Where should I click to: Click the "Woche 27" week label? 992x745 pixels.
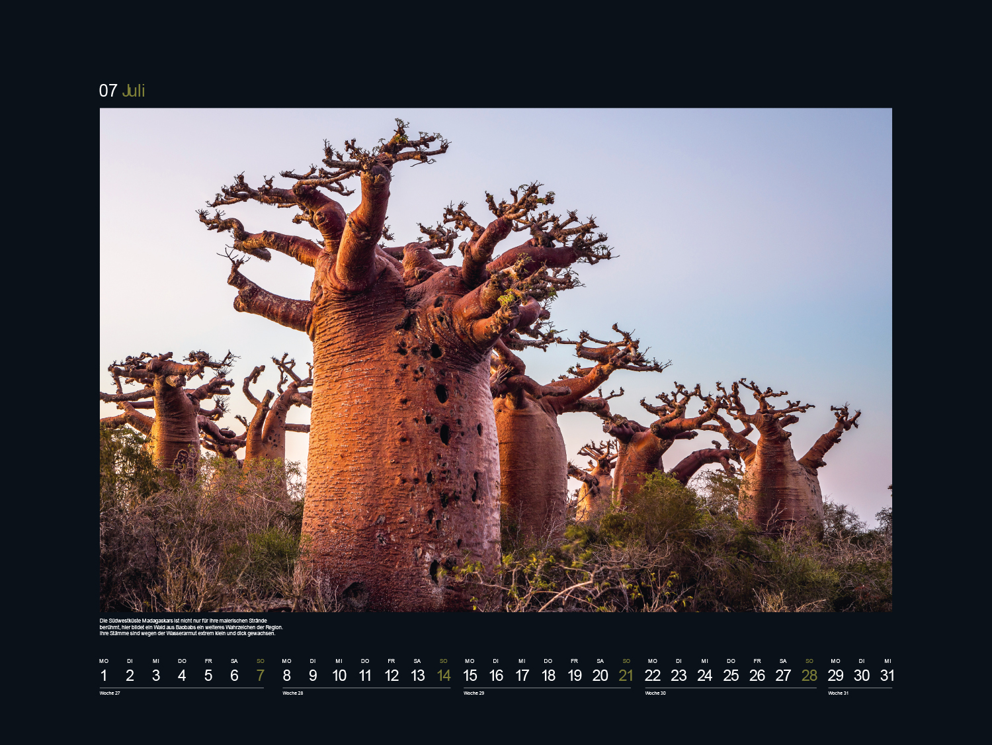(110, 693)
